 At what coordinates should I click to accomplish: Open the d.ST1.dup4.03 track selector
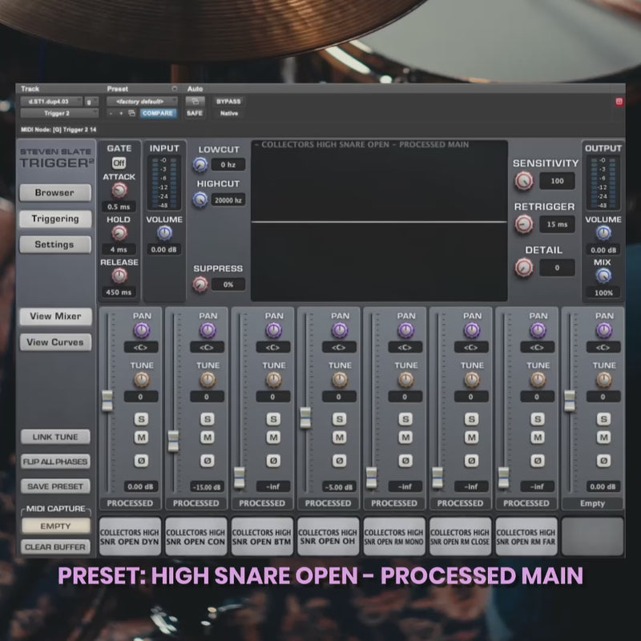51,102
